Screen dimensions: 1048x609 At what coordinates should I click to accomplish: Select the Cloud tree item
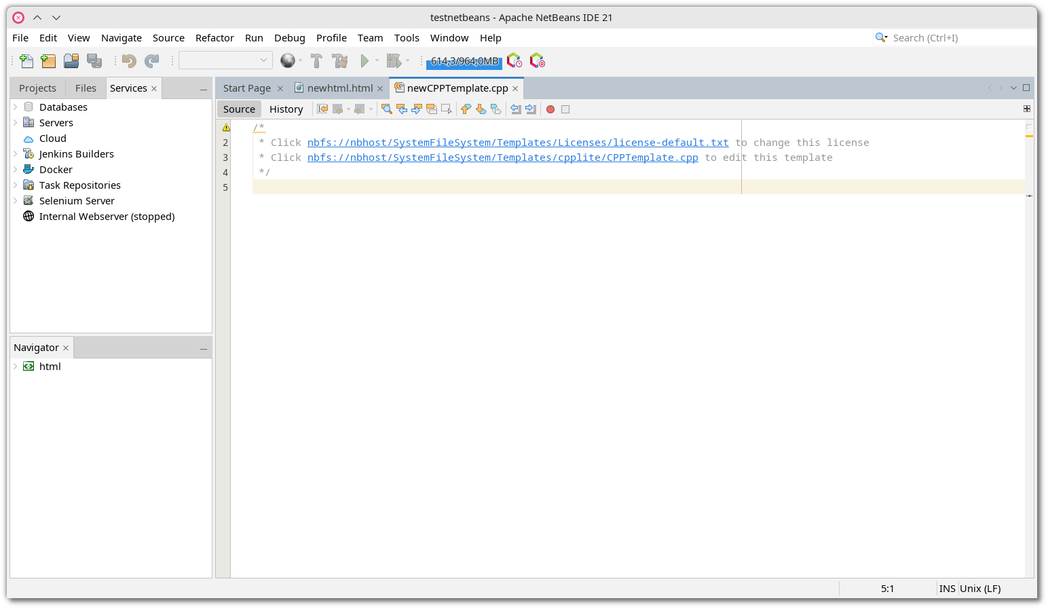click(x=53, y=139)
